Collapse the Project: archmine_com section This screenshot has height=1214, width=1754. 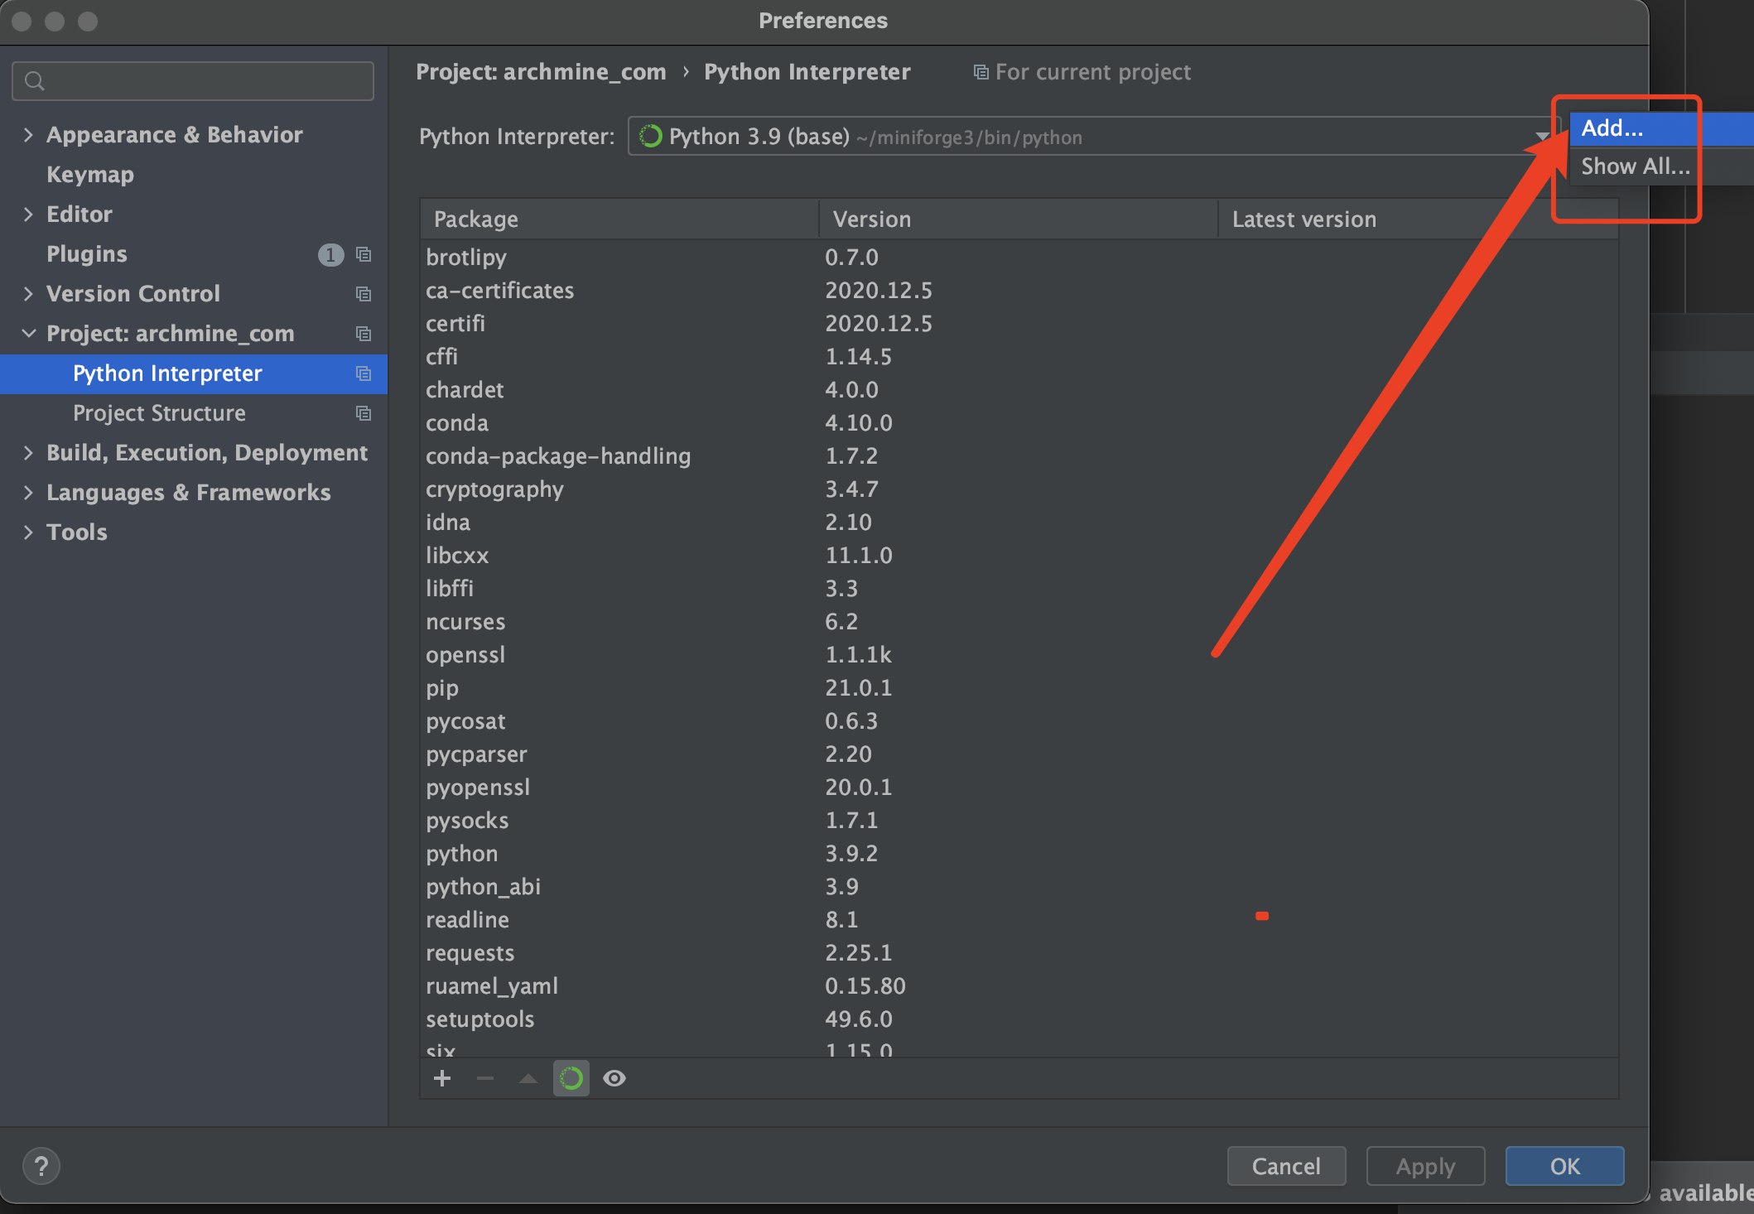point(29,333)
